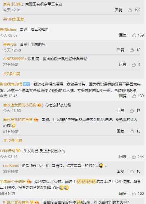Reply to 哈军工出来的嘛 comment
The height and width of the screenshot is (204, 146).
120,50
